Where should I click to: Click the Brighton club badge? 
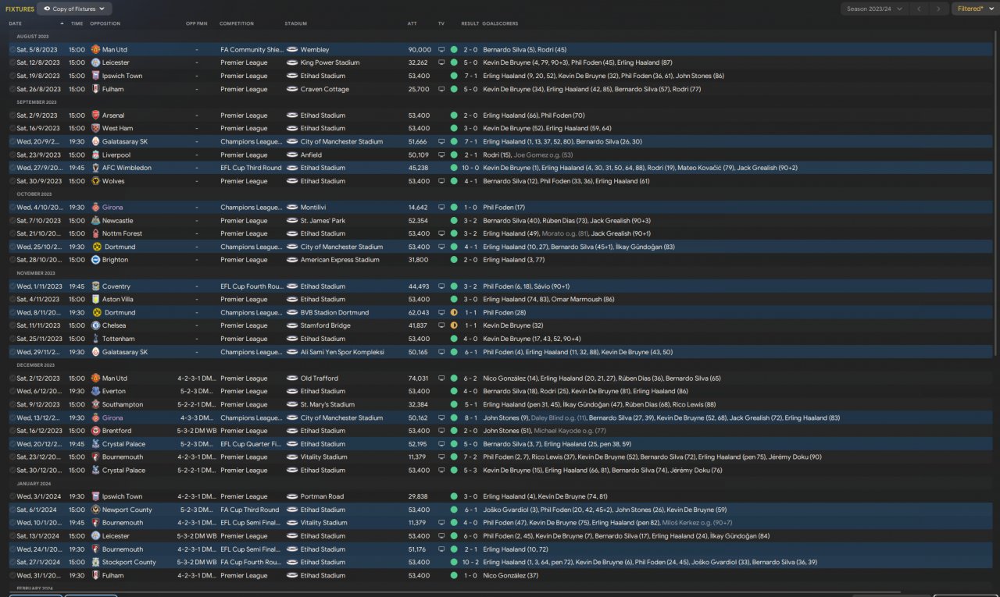95,260
